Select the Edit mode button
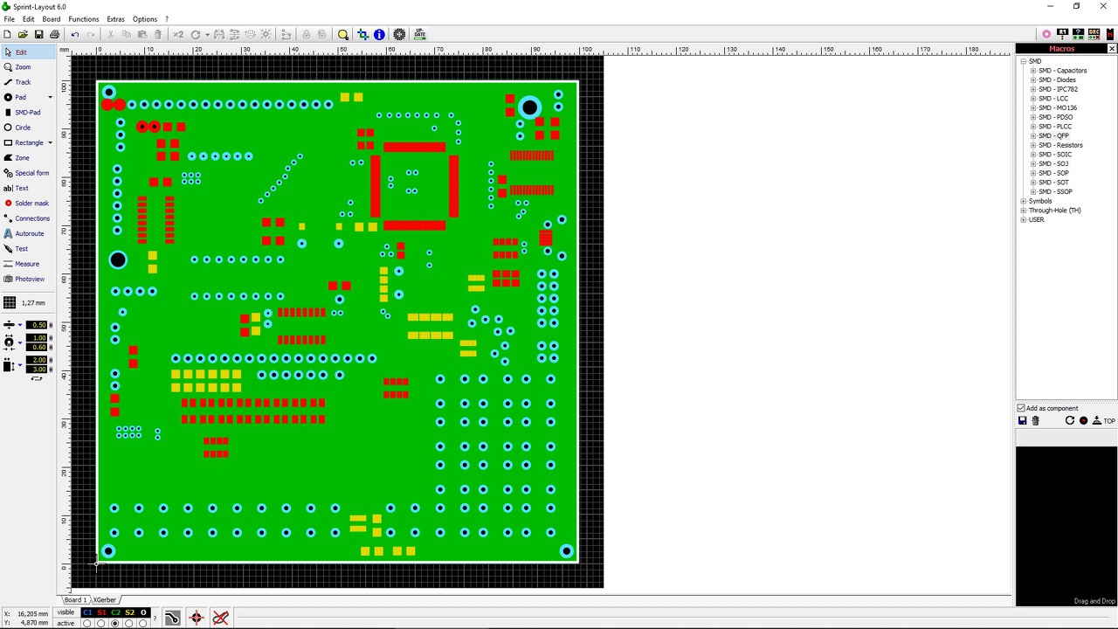This screenshot has height=629, width=1118. point(28,52)
